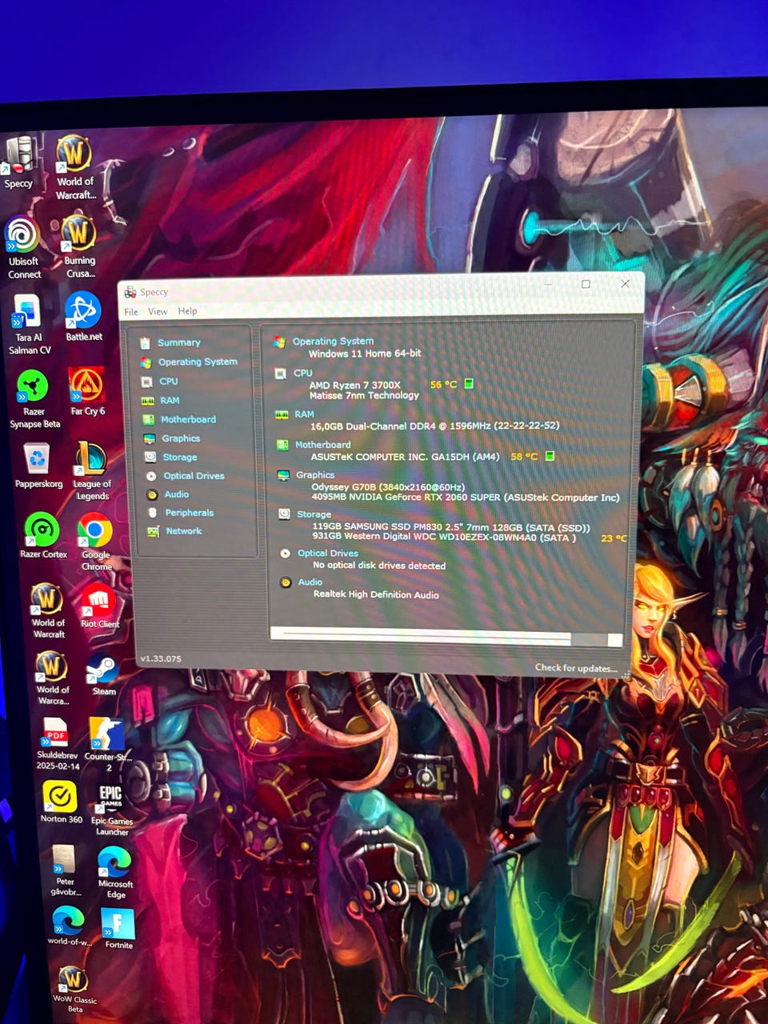Launch Counter-Strike 2 shortcut
Viewport: 768px width, 1024px height.
pyautogui.click(x=108, y=744)
